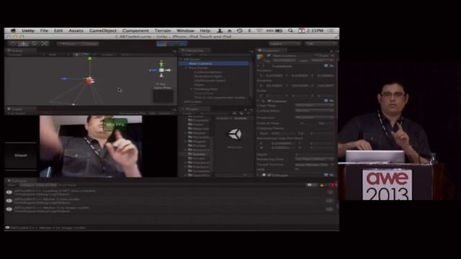Open the File menu

pyautogui.click(x=44, y=30)
